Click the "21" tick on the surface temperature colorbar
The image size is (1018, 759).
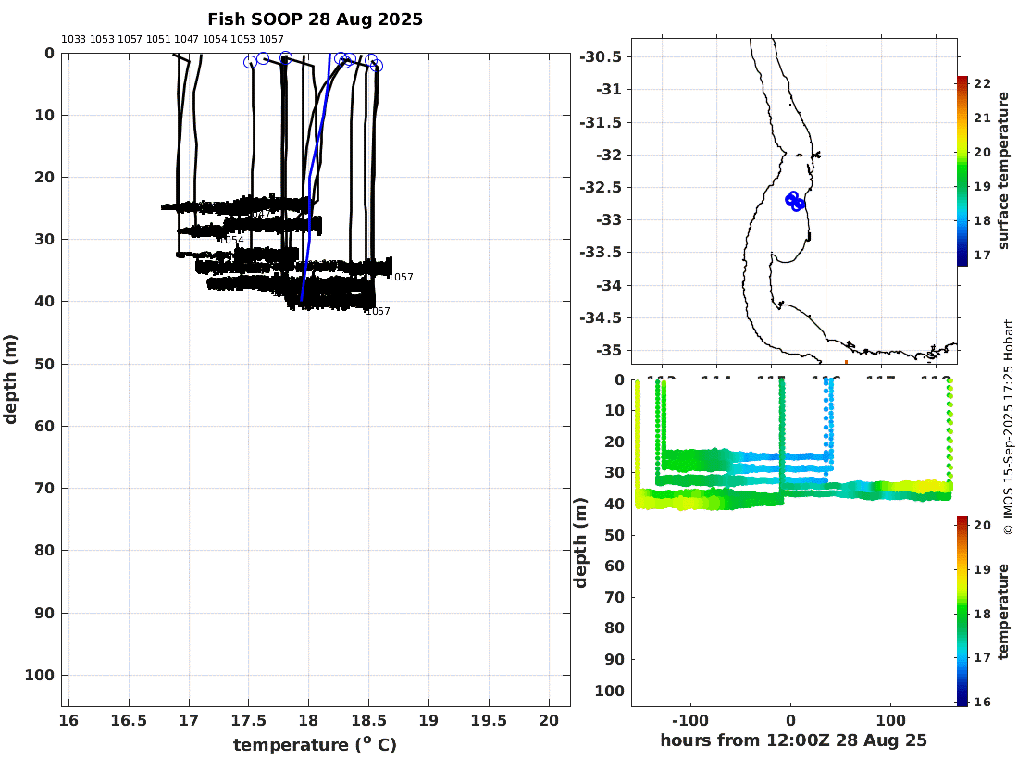(982, 118)
